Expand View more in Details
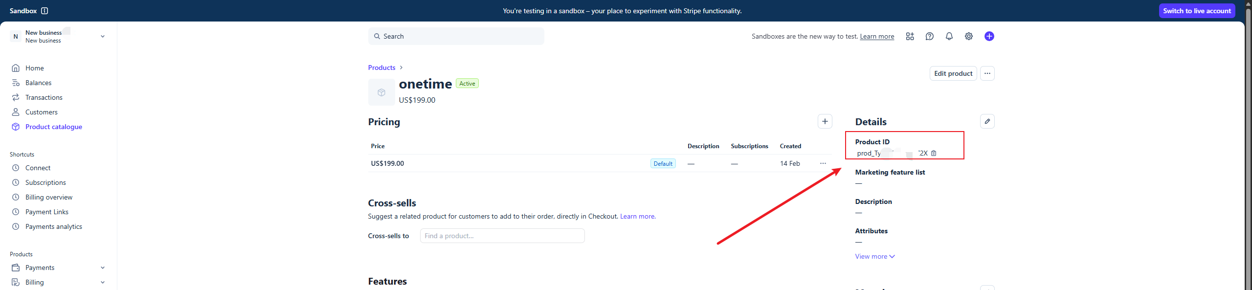Viewport: 1252px width, 290px height. click(x=874, y=256)
